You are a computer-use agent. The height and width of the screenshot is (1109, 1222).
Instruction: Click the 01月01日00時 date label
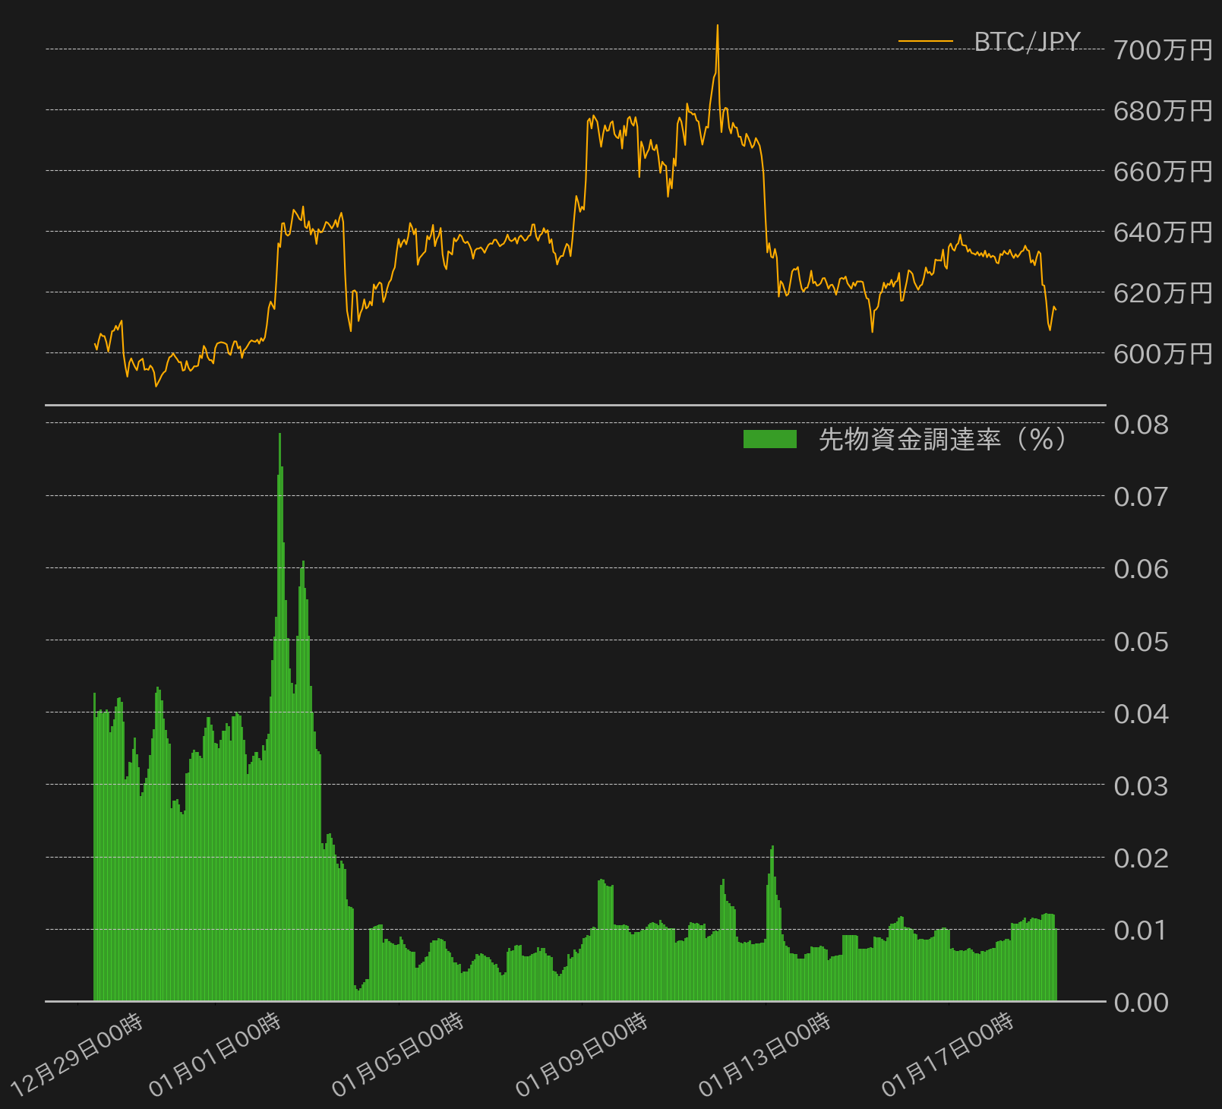tap(215, 1055)
